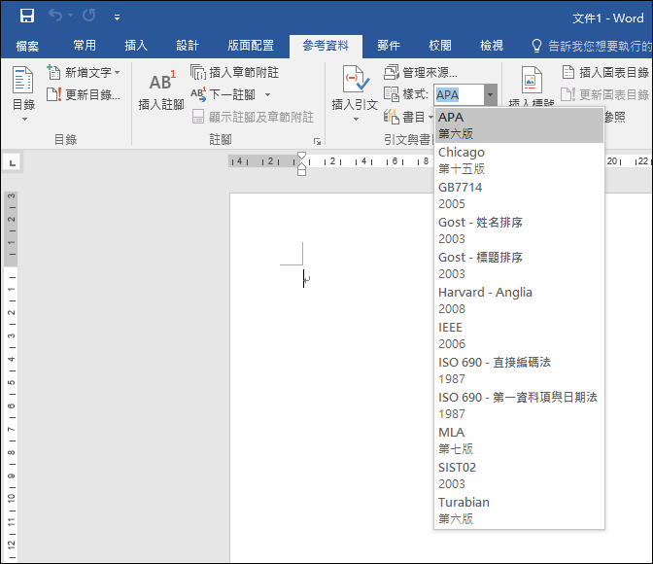This screenshot has width=653, height=564.
Task: Open the 檢視 tab
Action: (492, 46)
